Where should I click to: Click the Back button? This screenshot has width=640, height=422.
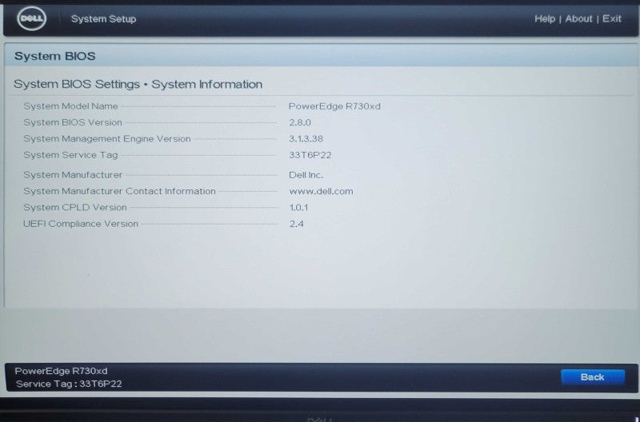tap(592, 377)
